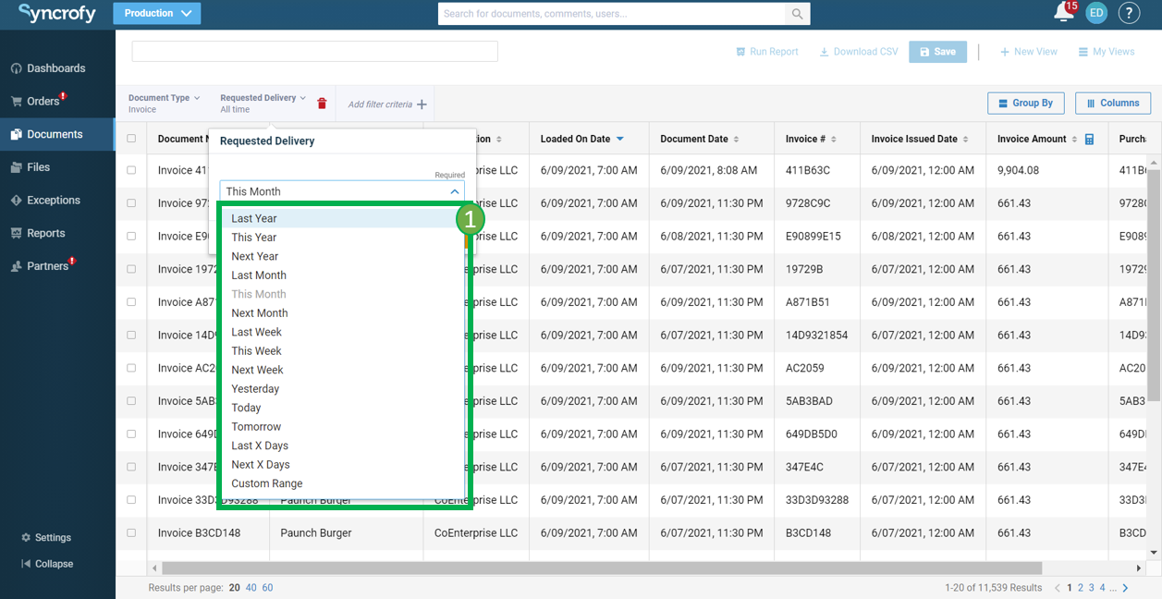The height and width of the screenshot is (599, 1162).
Task: Click the horizontal table scrollbar
Action: pos(602,568)
